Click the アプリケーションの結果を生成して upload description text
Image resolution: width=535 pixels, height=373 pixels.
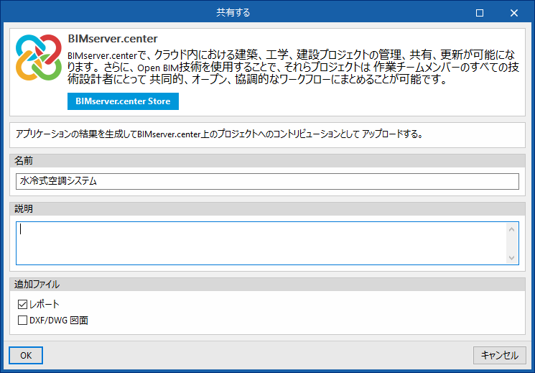[x=220, y=134]
